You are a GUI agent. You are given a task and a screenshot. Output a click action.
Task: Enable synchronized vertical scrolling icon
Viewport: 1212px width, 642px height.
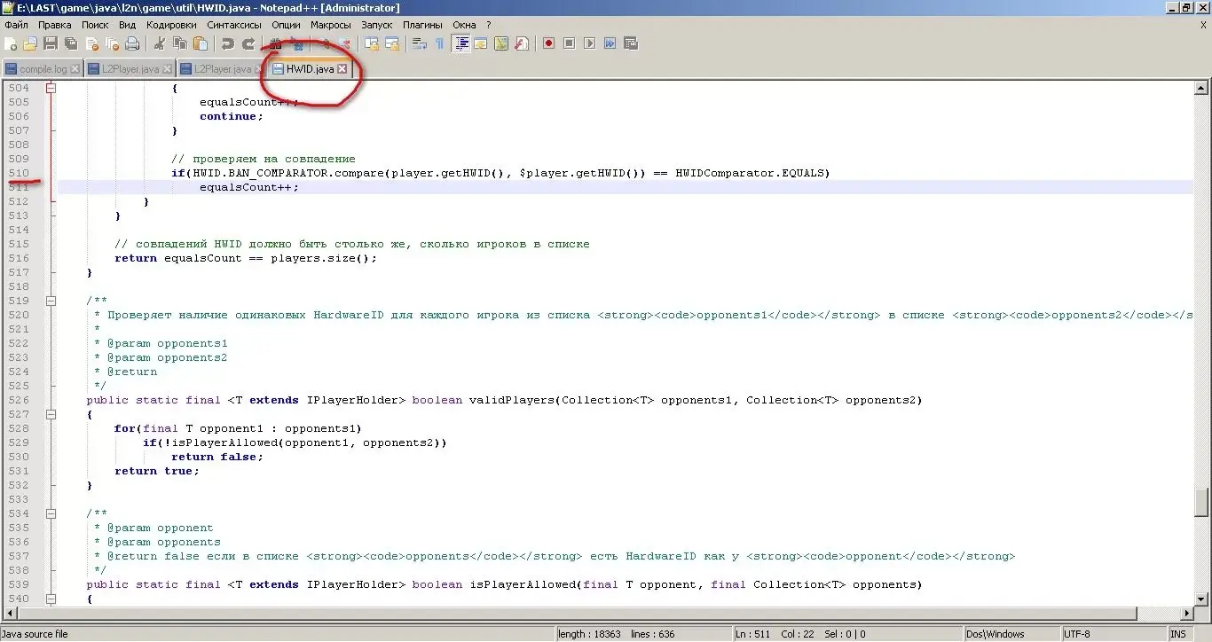(x=372, y=43)
